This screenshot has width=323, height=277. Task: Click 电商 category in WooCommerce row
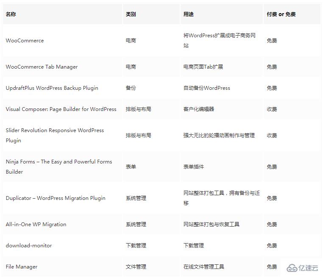pyautogui.click(x=131, y=41)
